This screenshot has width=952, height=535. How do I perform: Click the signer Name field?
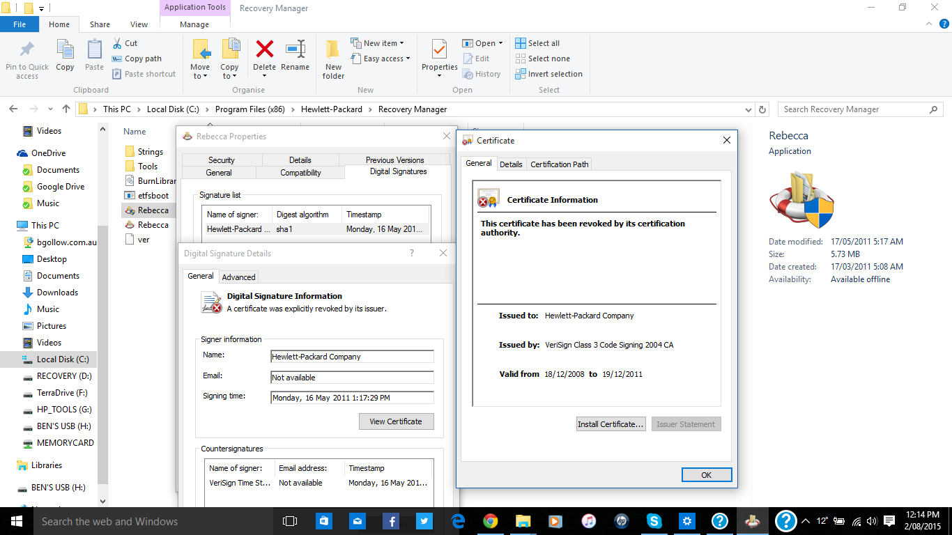352,357
